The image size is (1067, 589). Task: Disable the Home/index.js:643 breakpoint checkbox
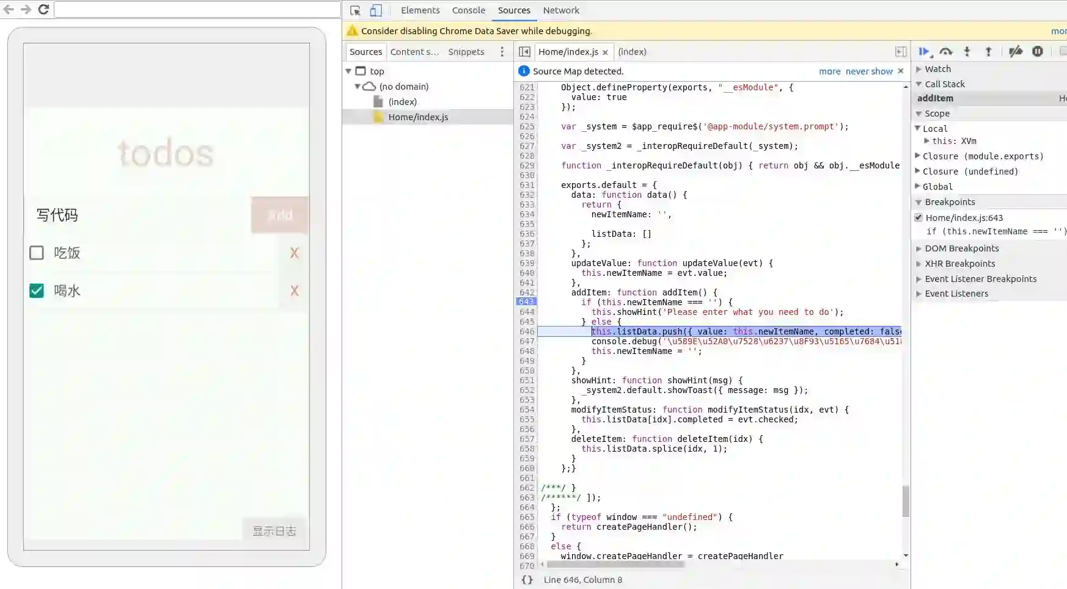pos(918,217)
